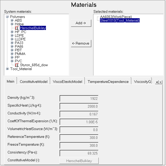This screenshot has width=166, height=166.
Task: Open the TemperatureDependence tab
Action: tap(108, 82)
